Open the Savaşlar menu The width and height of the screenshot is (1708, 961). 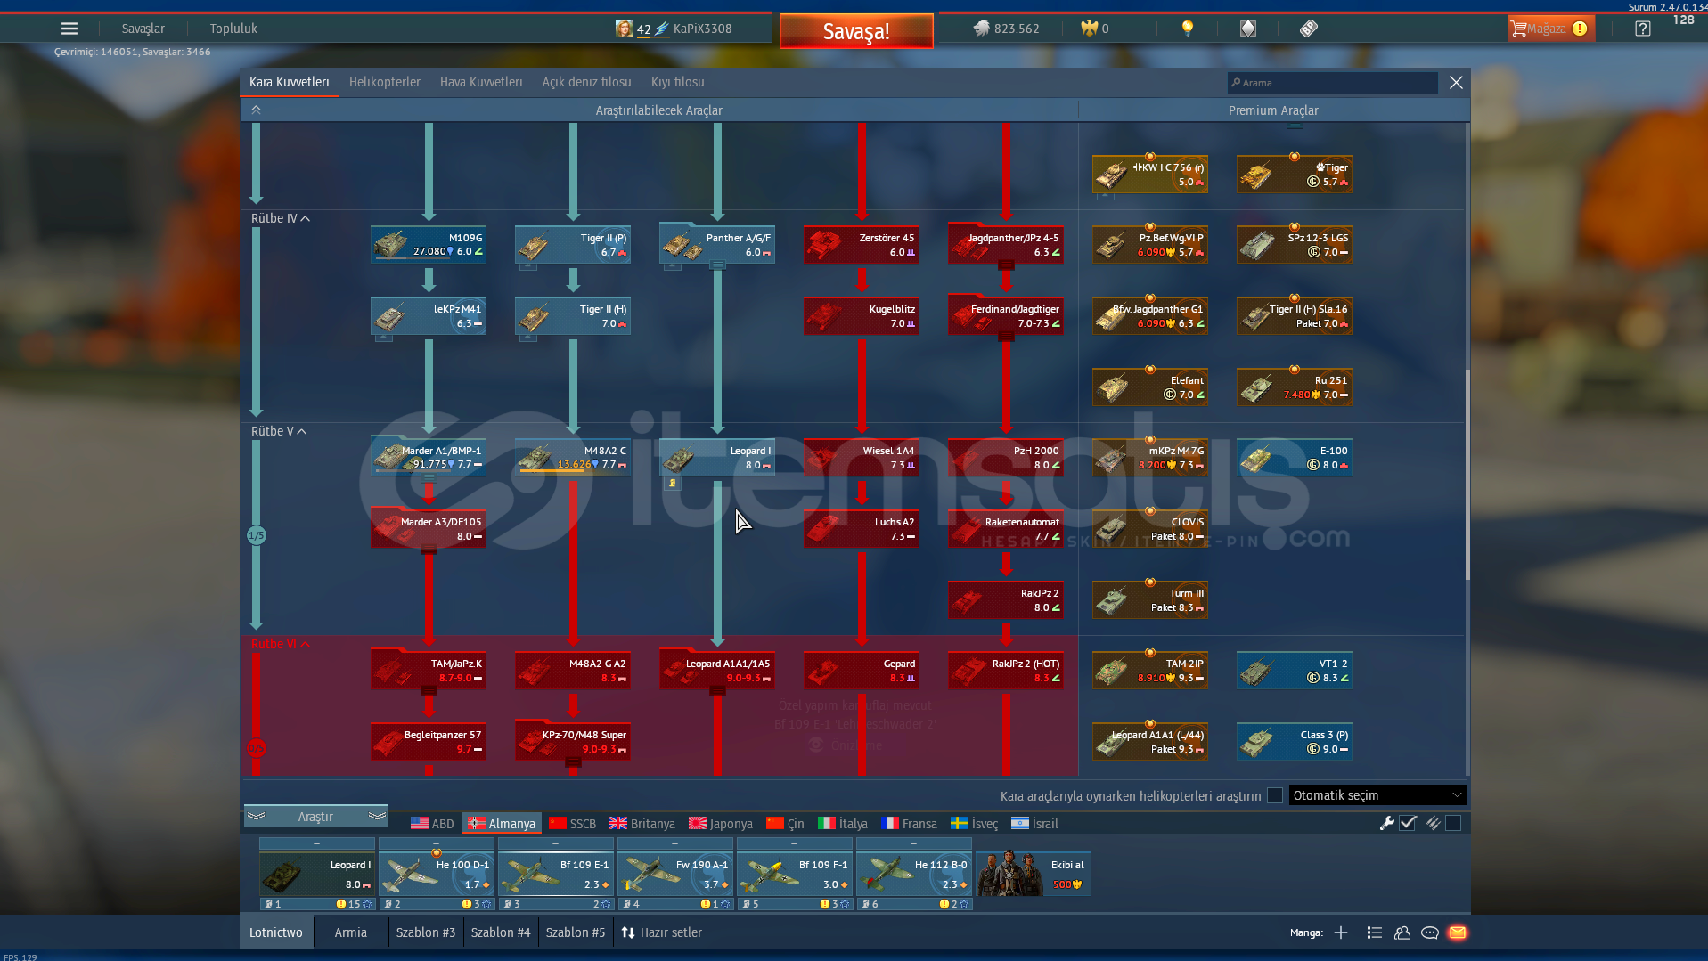(143, 29)
